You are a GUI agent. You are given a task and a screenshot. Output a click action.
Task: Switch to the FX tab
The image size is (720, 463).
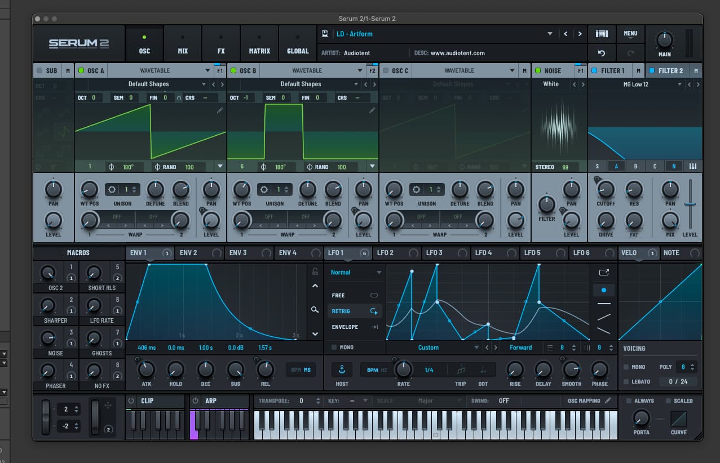pyautogui.click(x=221, y=44)
